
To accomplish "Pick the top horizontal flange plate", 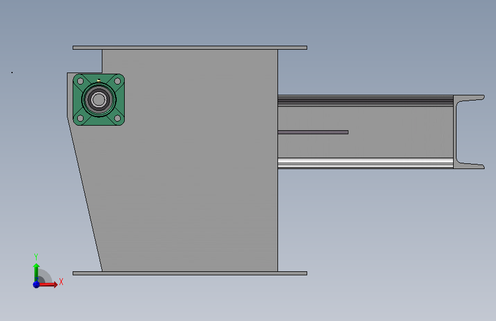I will pos(190,48).
